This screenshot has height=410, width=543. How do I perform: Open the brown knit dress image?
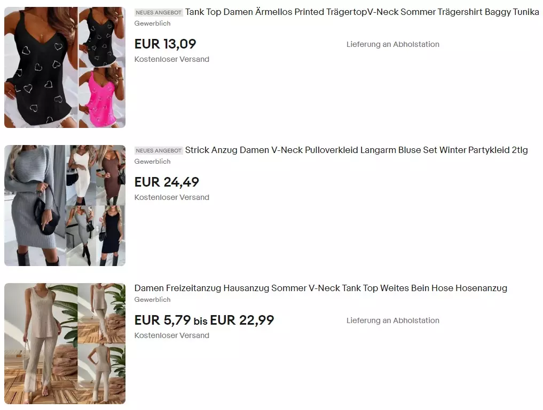click(111, 175)
